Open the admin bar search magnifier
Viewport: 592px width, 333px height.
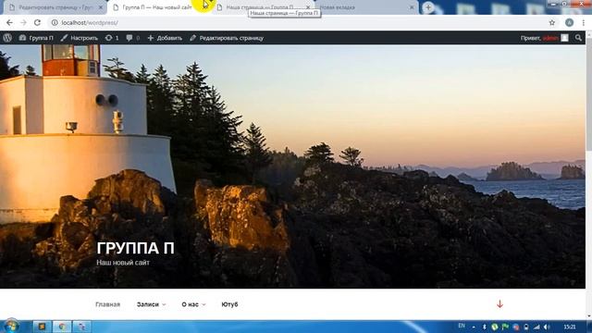(x=578, y=38)
